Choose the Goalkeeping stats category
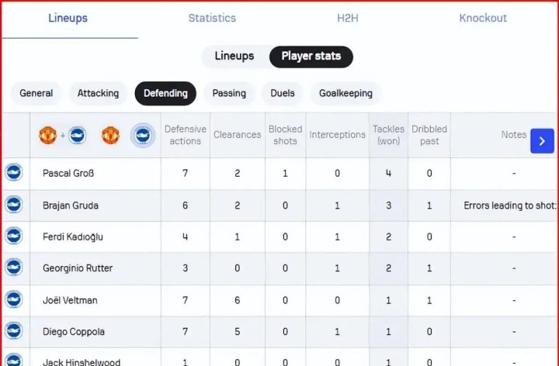Viewport: 559px width, 366px height. click(345, 93)
